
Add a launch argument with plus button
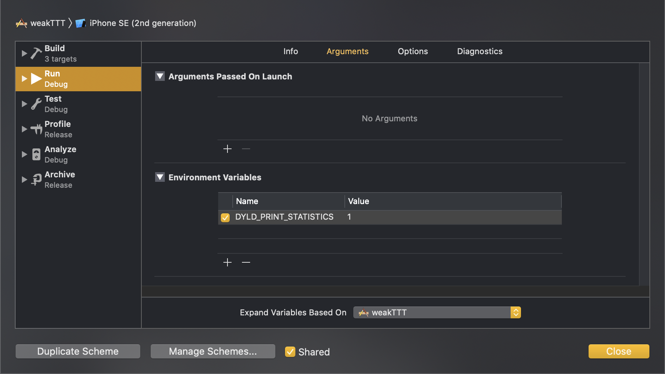[x=227, y=149]
